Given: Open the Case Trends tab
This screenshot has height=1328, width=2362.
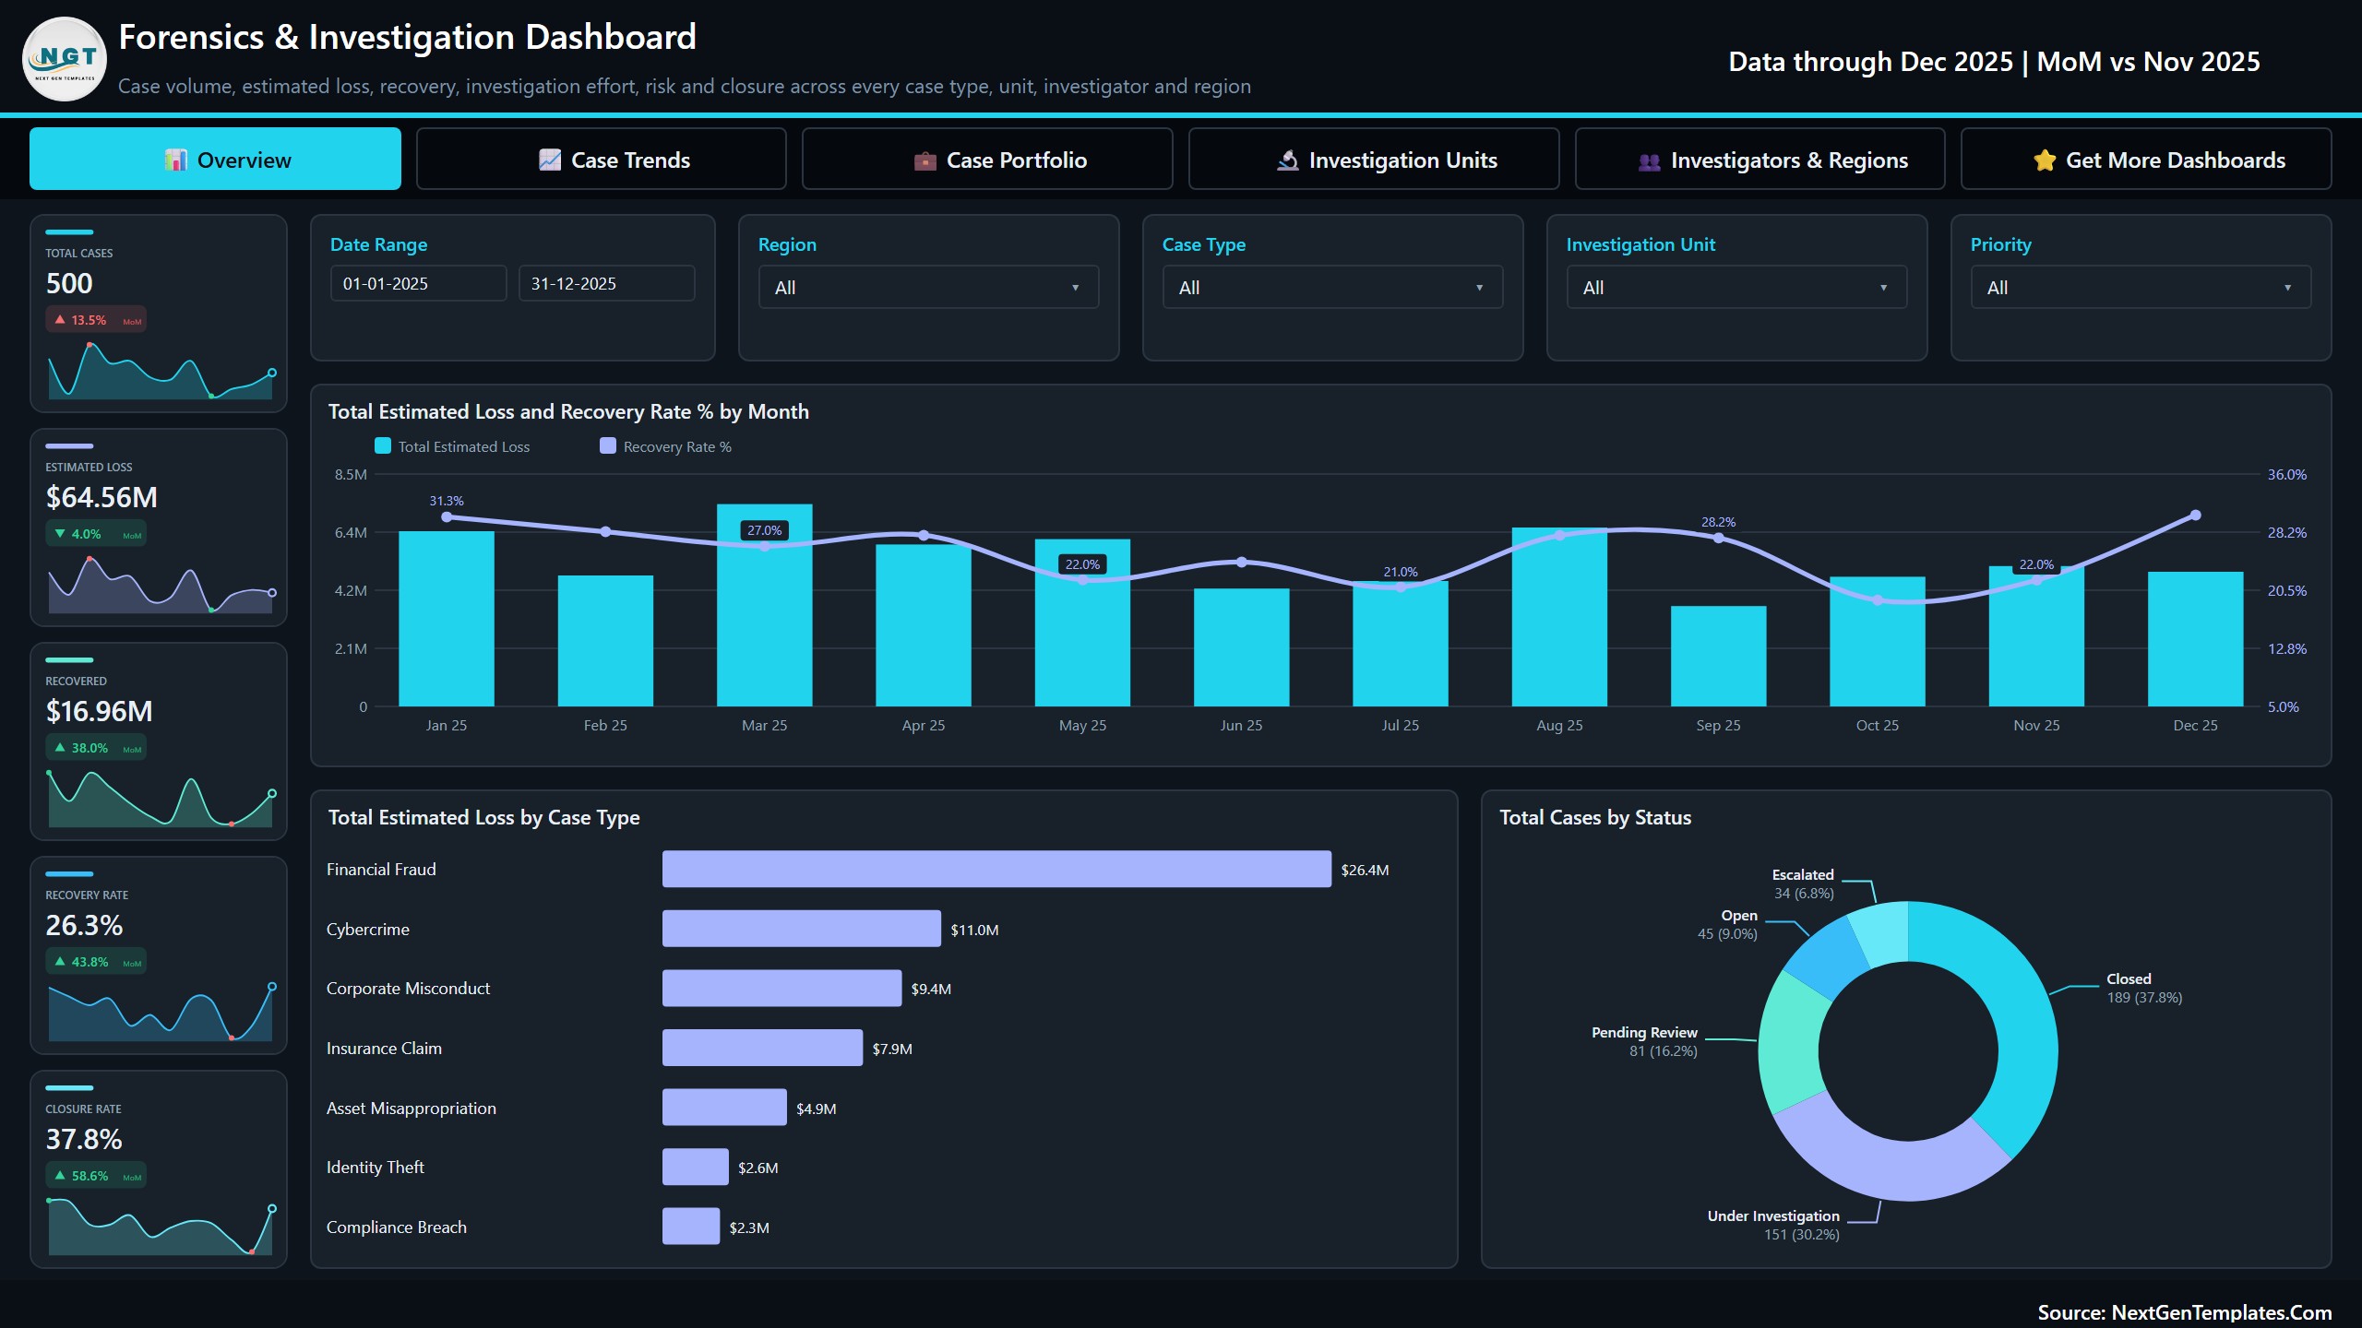Looking at the screenshot, I should [602, 160].
